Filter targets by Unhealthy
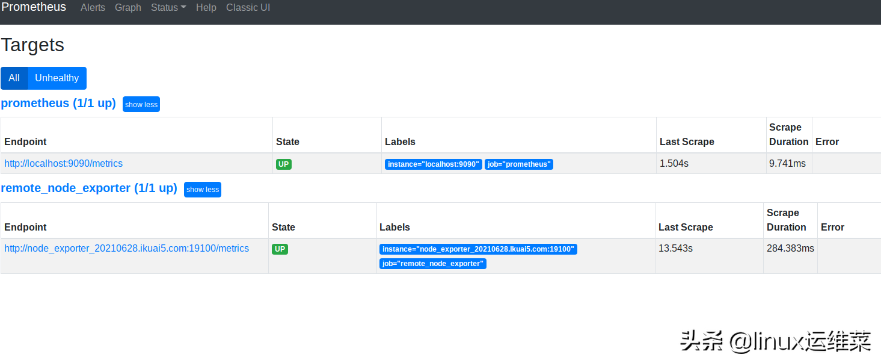881x363 pixels. coord(57,78)
